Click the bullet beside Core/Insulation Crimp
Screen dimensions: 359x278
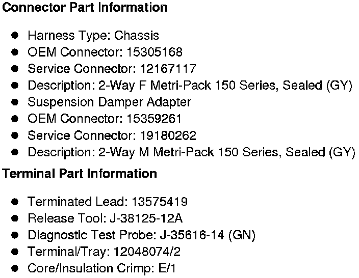tap(15, 268)
